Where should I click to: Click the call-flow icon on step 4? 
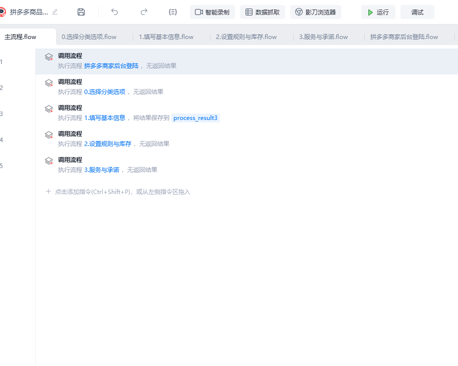click(49, 134)
